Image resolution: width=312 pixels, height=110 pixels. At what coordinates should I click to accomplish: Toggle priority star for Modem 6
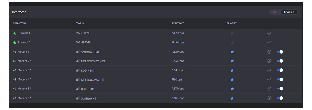click(x=232, y=98)
